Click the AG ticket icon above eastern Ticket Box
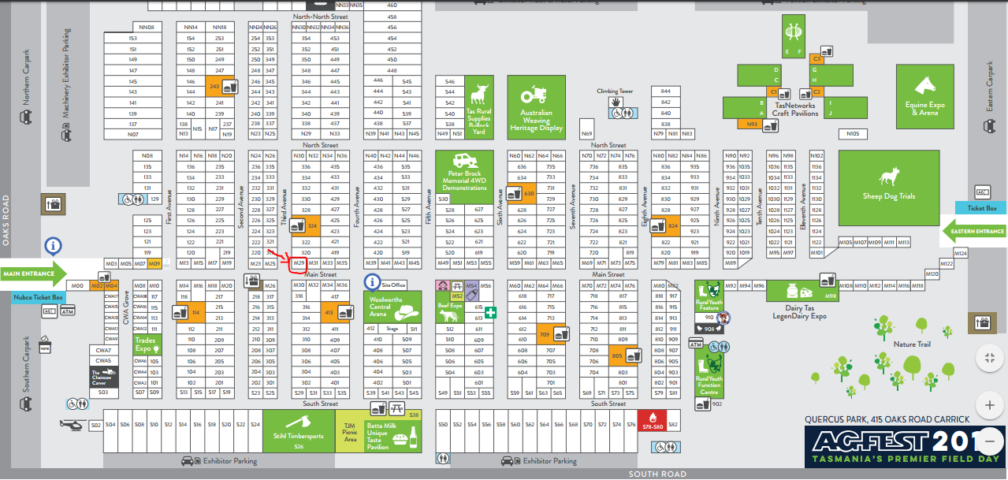Screen dimensions: 1008x480 (x=982, y=192)
